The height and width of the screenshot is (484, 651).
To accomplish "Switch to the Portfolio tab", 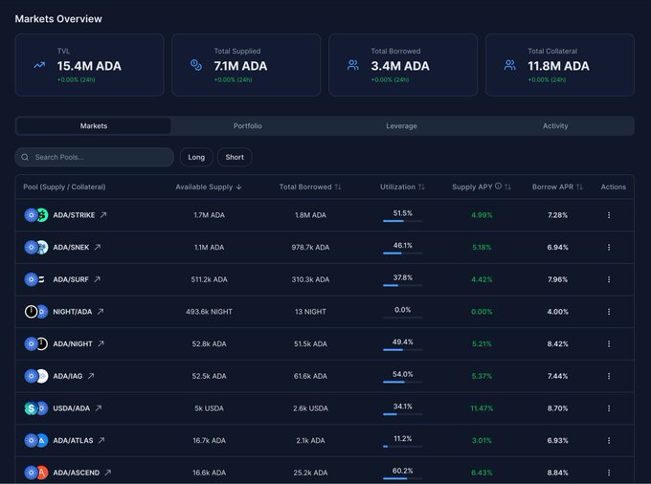I will [x=247, y=125].
